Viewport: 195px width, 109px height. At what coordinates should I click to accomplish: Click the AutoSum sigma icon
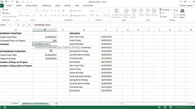[161, 9]
